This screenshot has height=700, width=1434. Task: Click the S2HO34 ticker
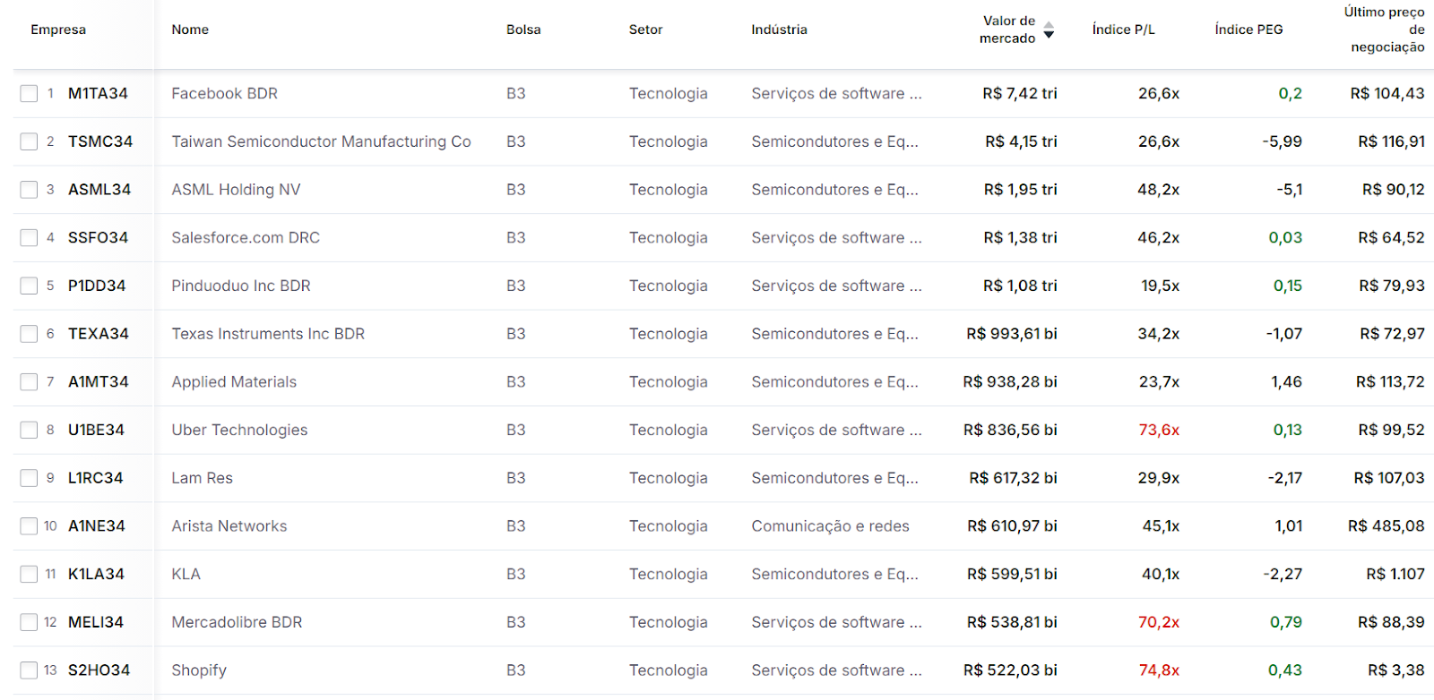(99, 670)
